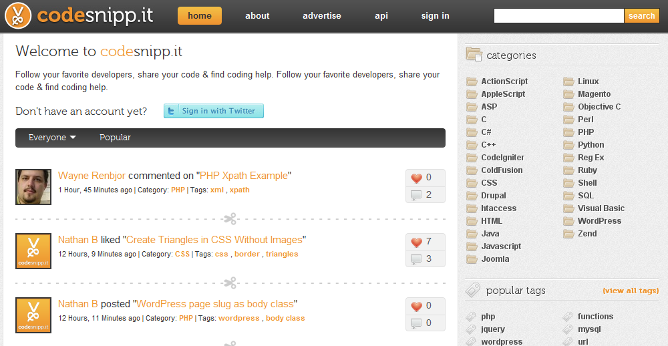Open WordPress page slug as body class
The height and width of the screenshot is (346, 668).
click(x=215, y=304)
